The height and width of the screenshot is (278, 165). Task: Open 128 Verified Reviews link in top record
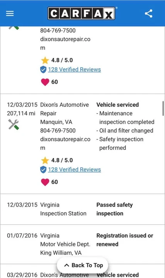tap(74, 69)
